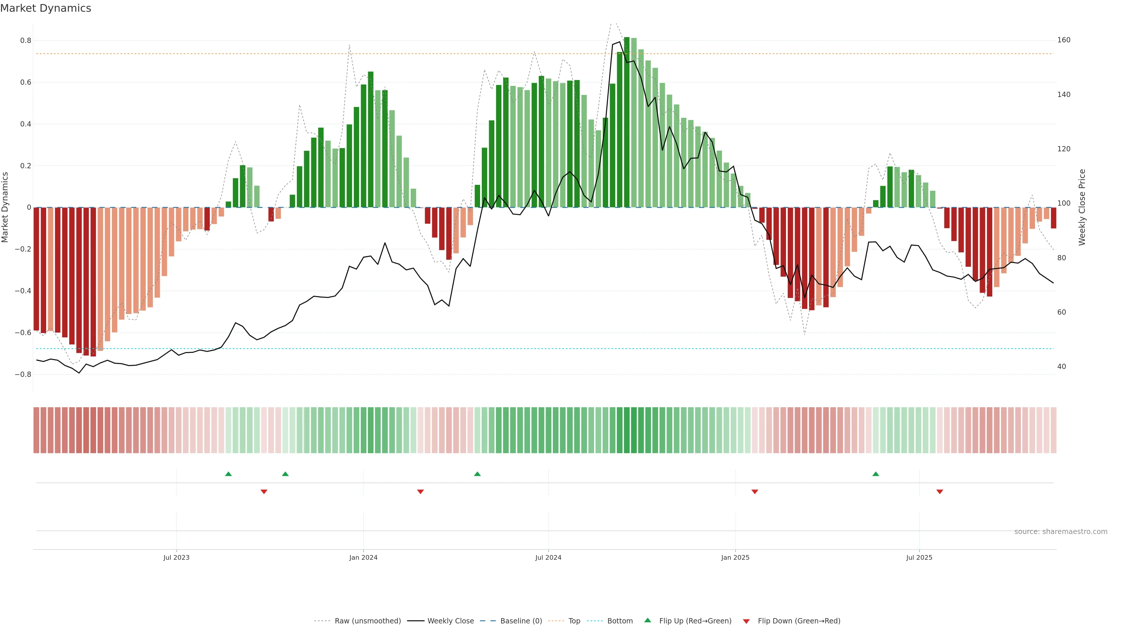Click the Market Dynamics chart title

point(46,8)
